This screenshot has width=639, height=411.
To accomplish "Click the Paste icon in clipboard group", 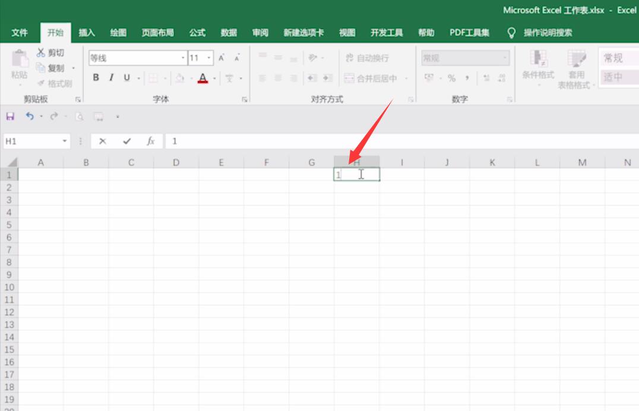I will (x=19, y=59).
